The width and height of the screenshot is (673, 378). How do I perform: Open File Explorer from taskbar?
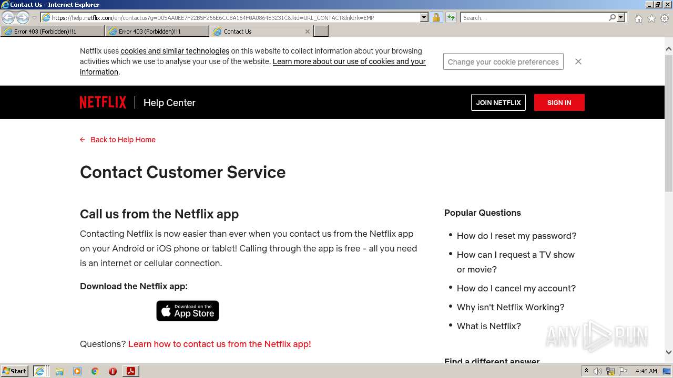pyautogui.click(x=59, y=371)
